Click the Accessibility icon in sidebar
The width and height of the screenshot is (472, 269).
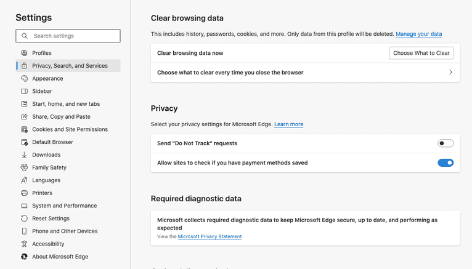coord(24,244)
